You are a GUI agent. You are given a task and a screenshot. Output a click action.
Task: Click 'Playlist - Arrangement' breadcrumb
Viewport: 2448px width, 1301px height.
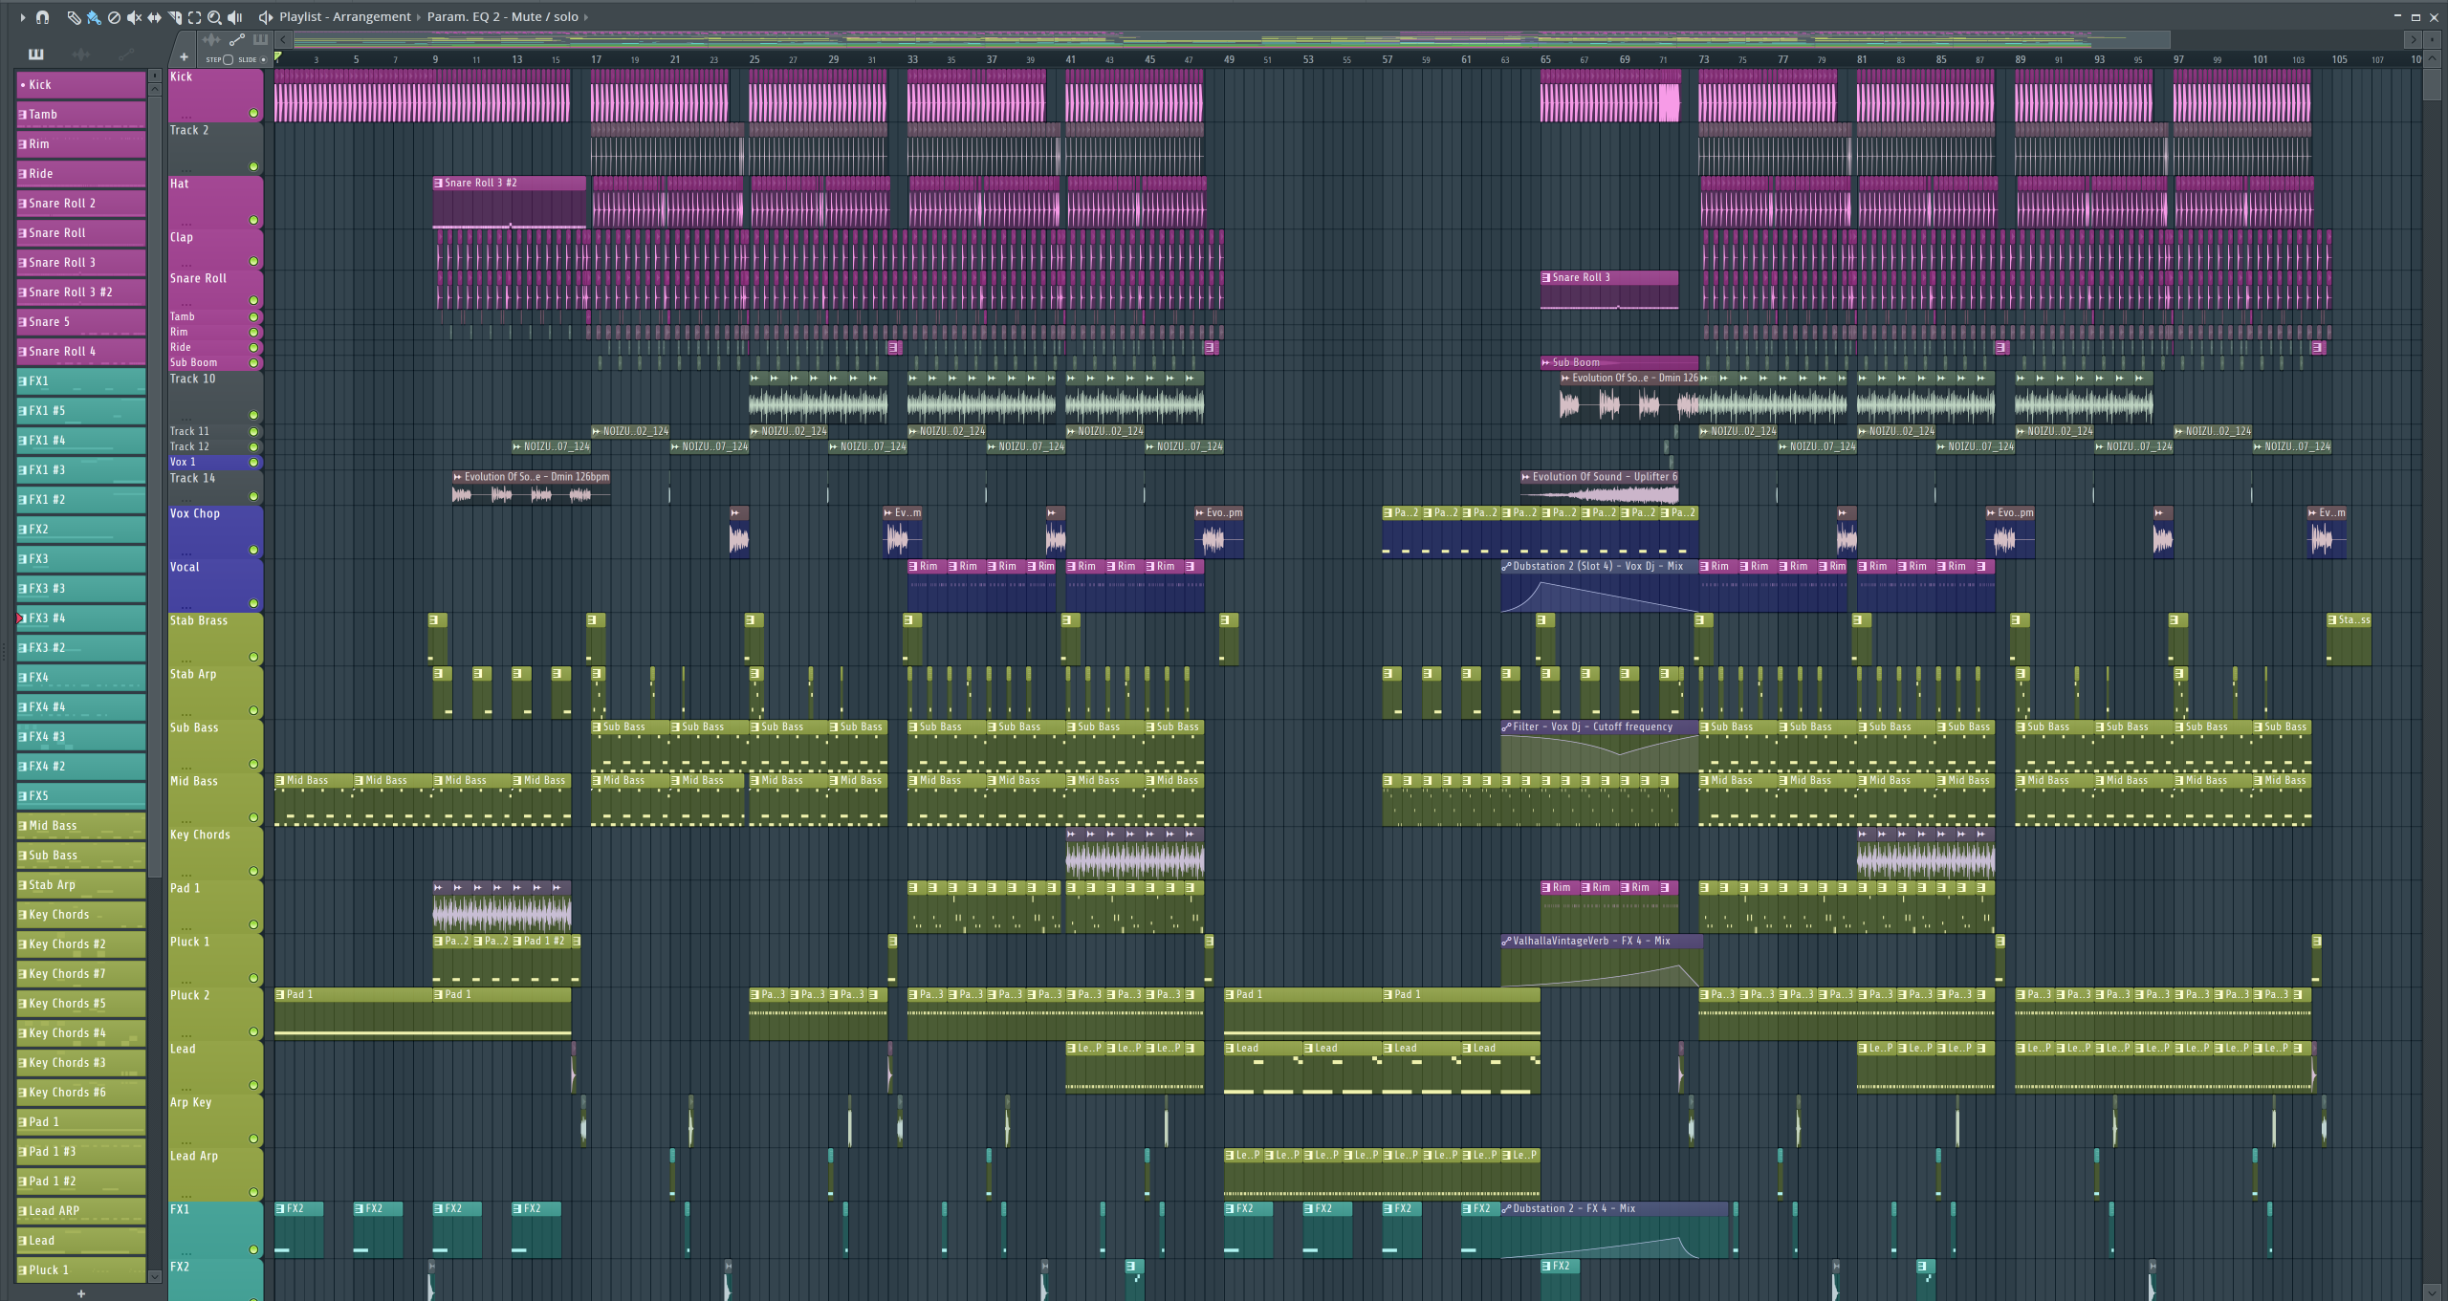[x=345, y=17]
